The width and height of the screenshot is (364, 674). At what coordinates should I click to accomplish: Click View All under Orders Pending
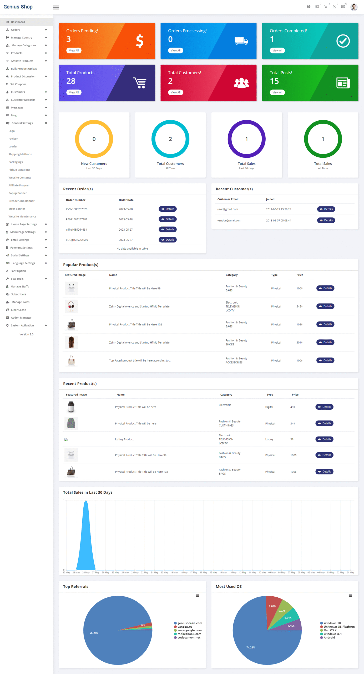[x=74, y=51]
